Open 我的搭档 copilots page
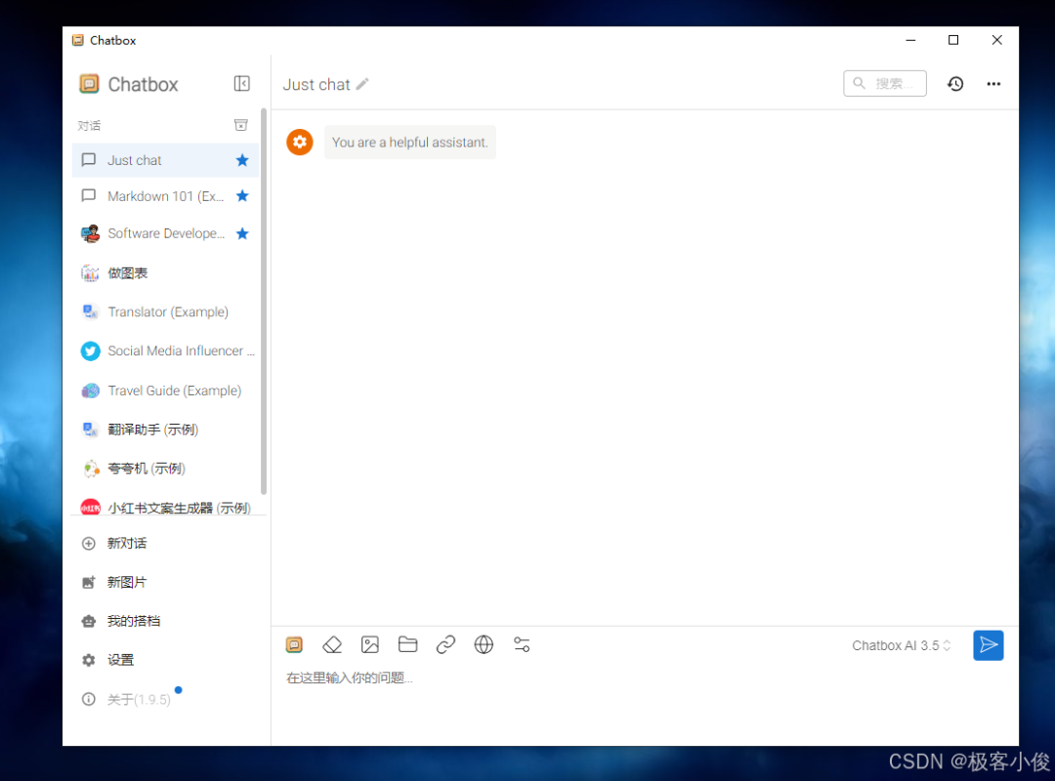 pyautogui.click(x=166, y=621)
